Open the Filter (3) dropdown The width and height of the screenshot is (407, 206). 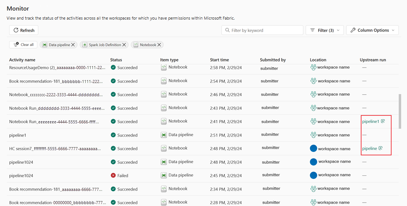coord(324,30)
